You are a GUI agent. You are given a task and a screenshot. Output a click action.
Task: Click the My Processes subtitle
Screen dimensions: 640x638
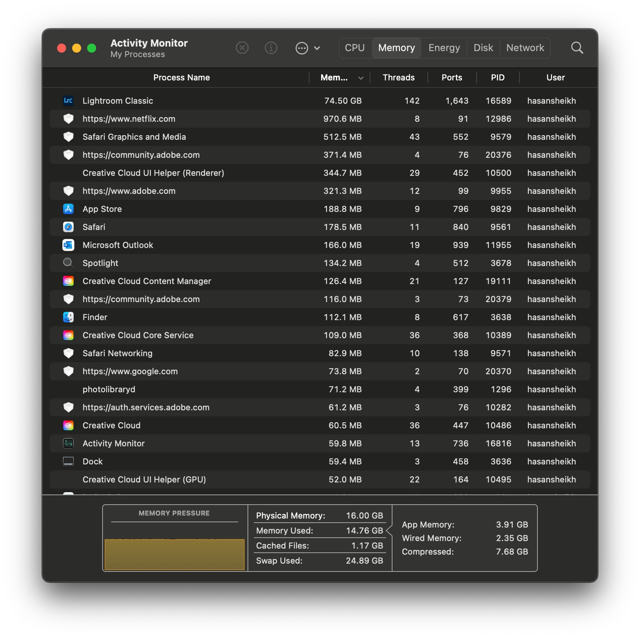pos(137,54)
